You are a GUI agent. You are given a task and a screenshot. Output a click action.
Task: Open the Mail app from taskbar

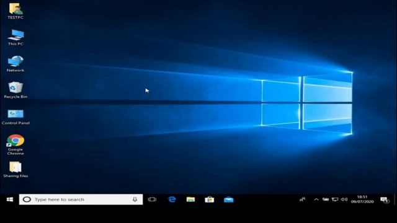tap(229, 199)
